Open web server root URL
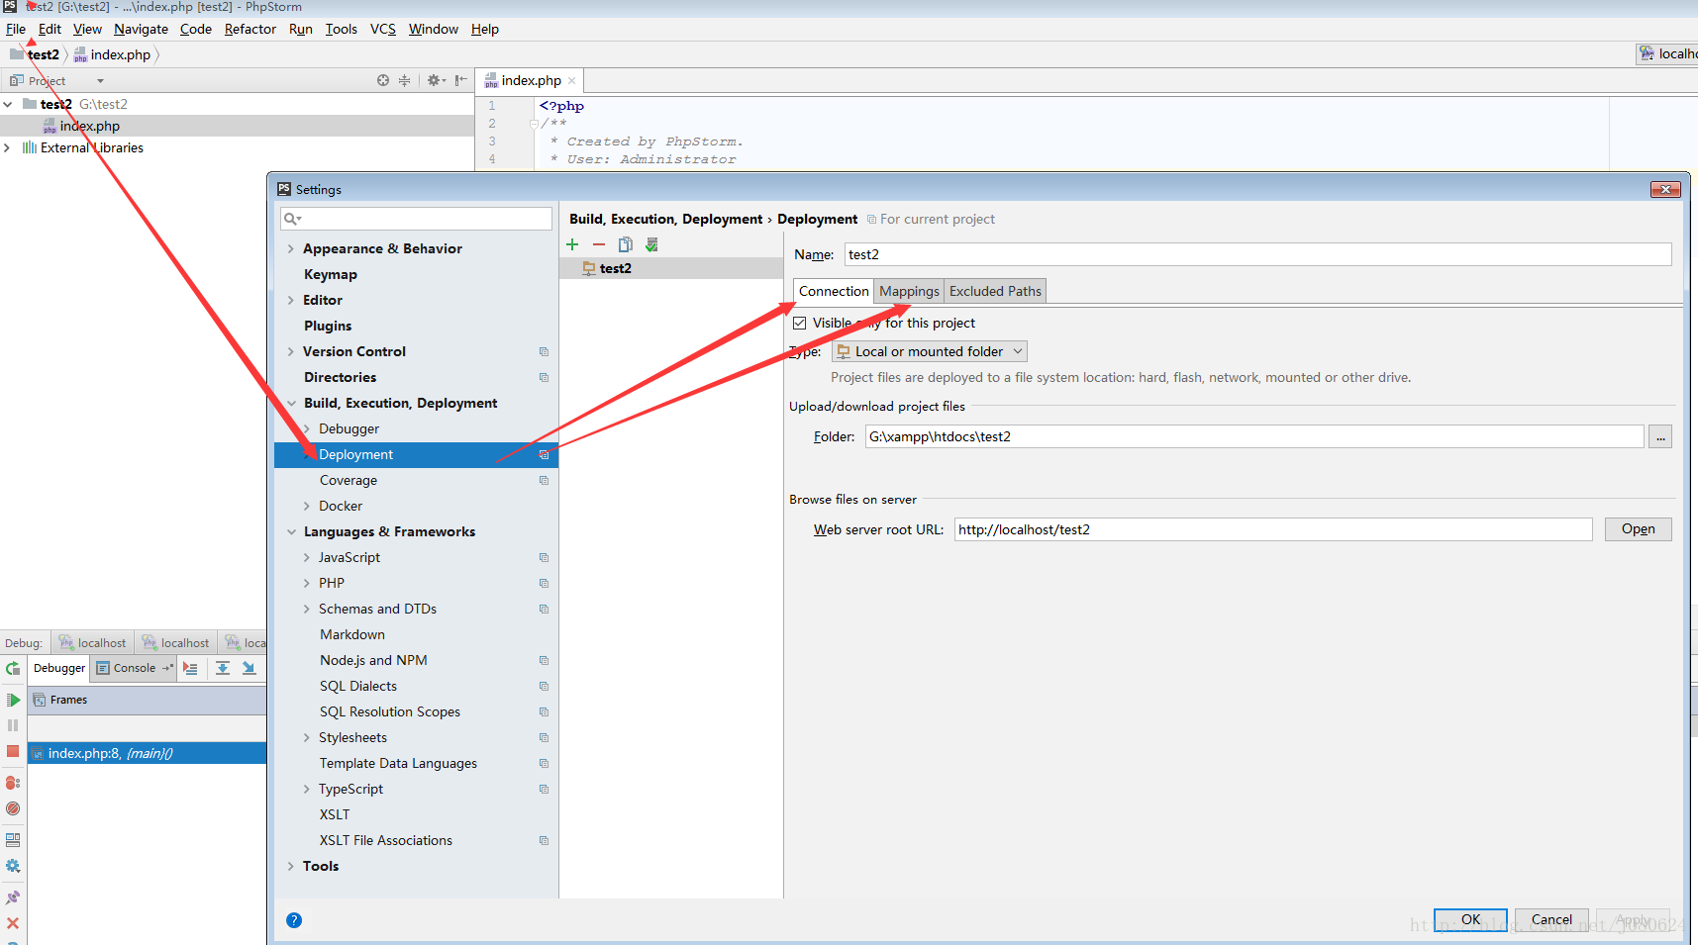 pos(1638,529)
